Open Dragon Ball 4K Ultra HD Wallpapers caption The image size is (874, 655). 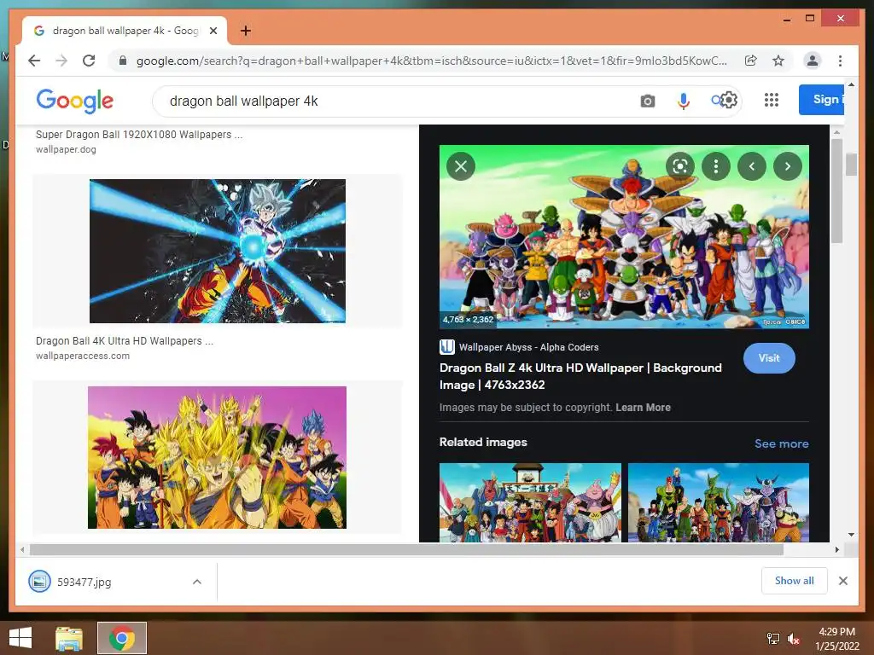point(125,341)
